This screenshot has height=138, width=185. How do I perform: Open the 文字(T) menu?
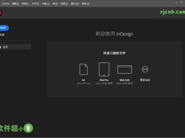click(36, 4)
